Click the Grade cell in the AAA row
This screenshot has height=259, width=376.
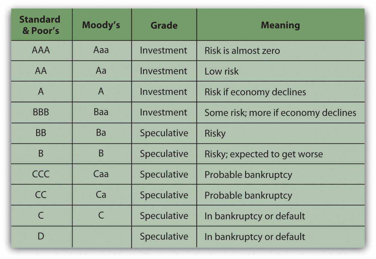164,50
